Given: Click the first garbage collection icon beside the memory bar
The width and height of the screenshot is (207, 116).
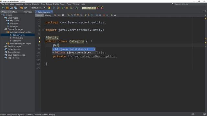Looking at the screenshot, I should click(x=98, y=8).
